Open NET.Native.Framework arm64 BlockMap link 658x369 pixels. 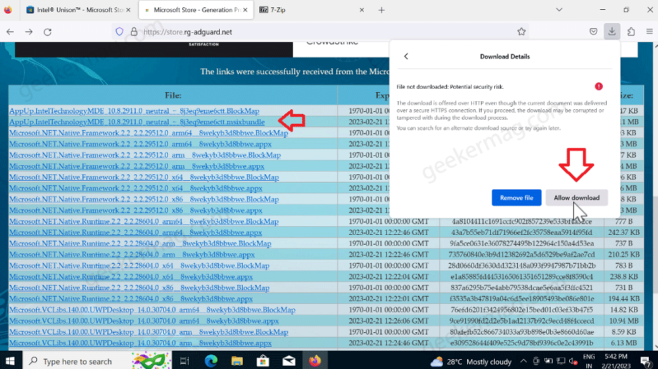coord(149,133)
